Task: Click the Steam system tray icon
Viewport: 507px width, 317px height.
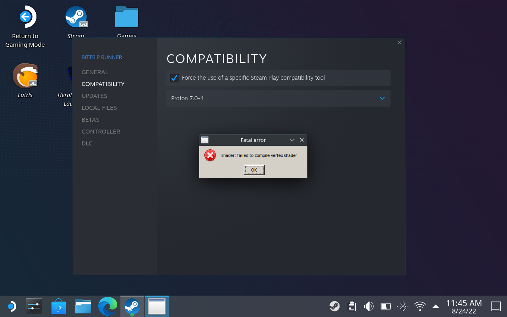Action: point(335,306)
